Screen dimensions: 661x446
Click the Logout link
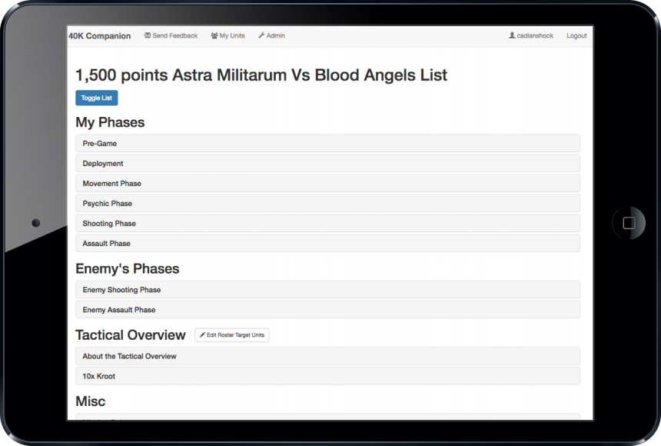coord(576,36)
